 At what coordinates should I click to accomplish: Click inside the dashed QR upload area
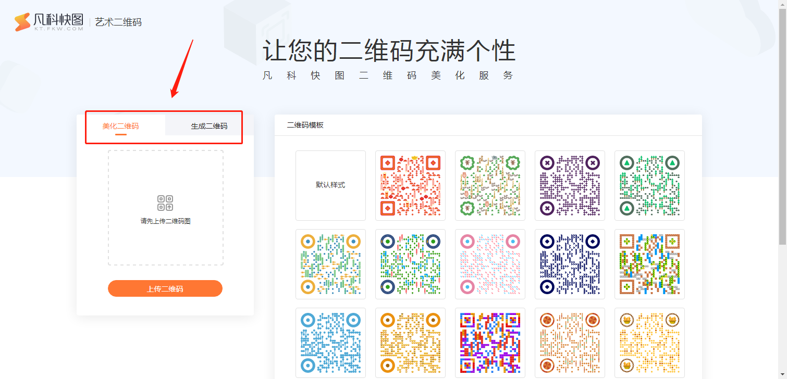(x=166, y=208)
